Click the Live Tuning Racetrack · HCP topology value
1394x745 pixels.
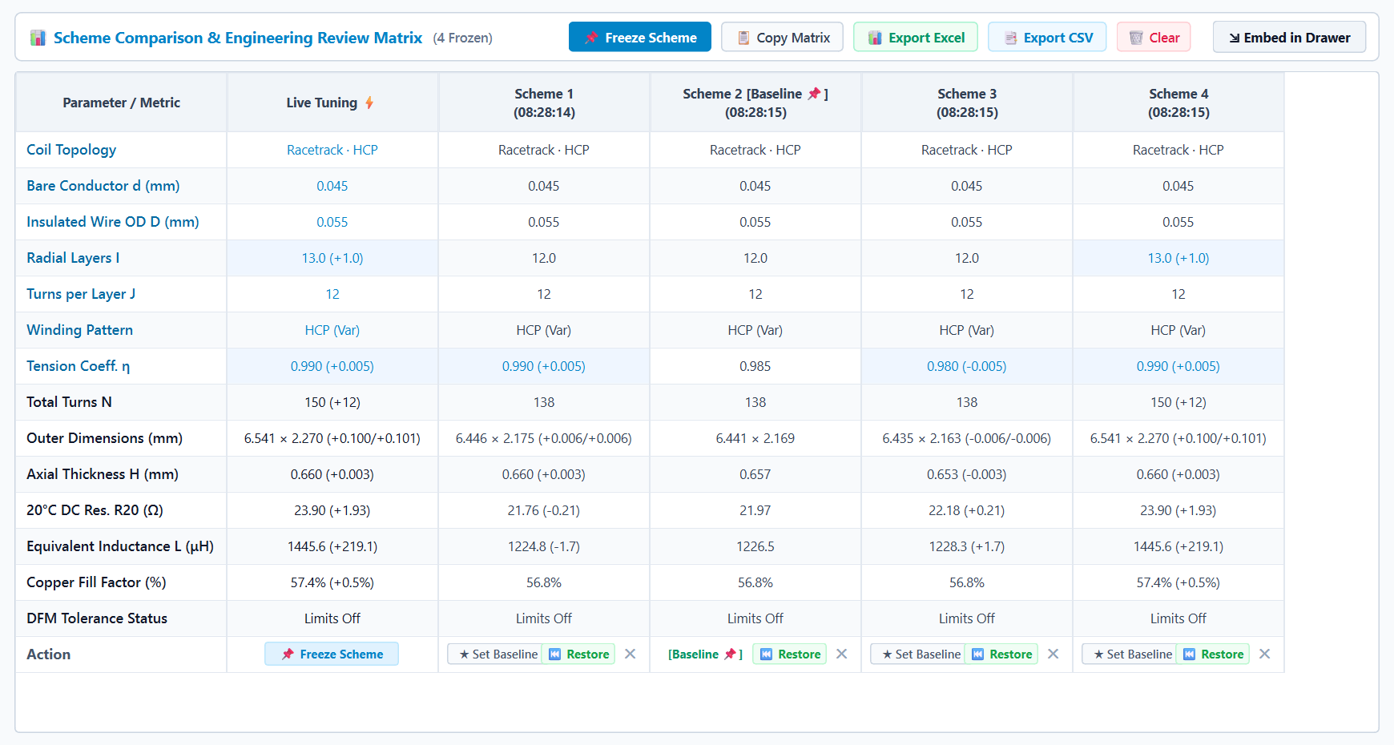click(x=332, y=150)
